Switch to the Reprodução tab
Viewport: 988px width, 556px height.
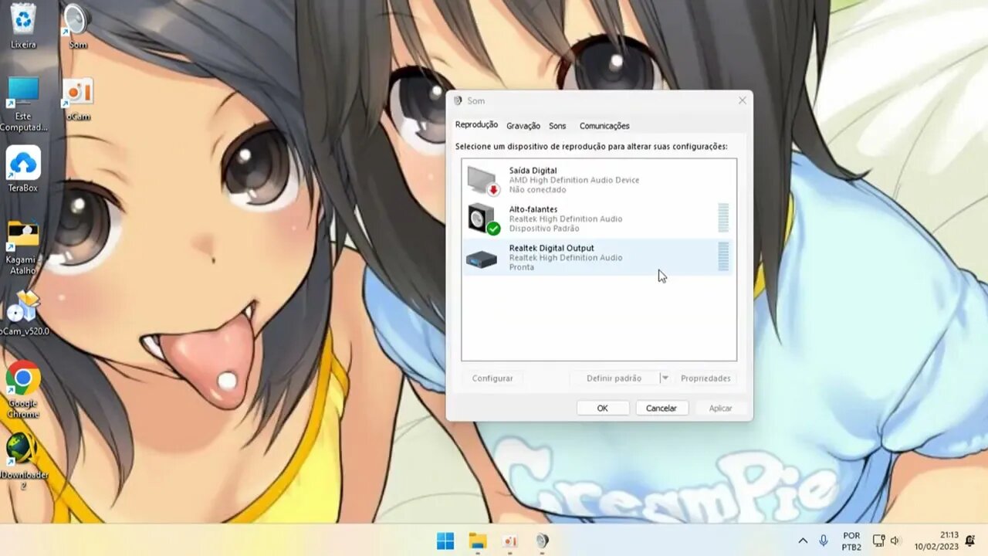476,125
